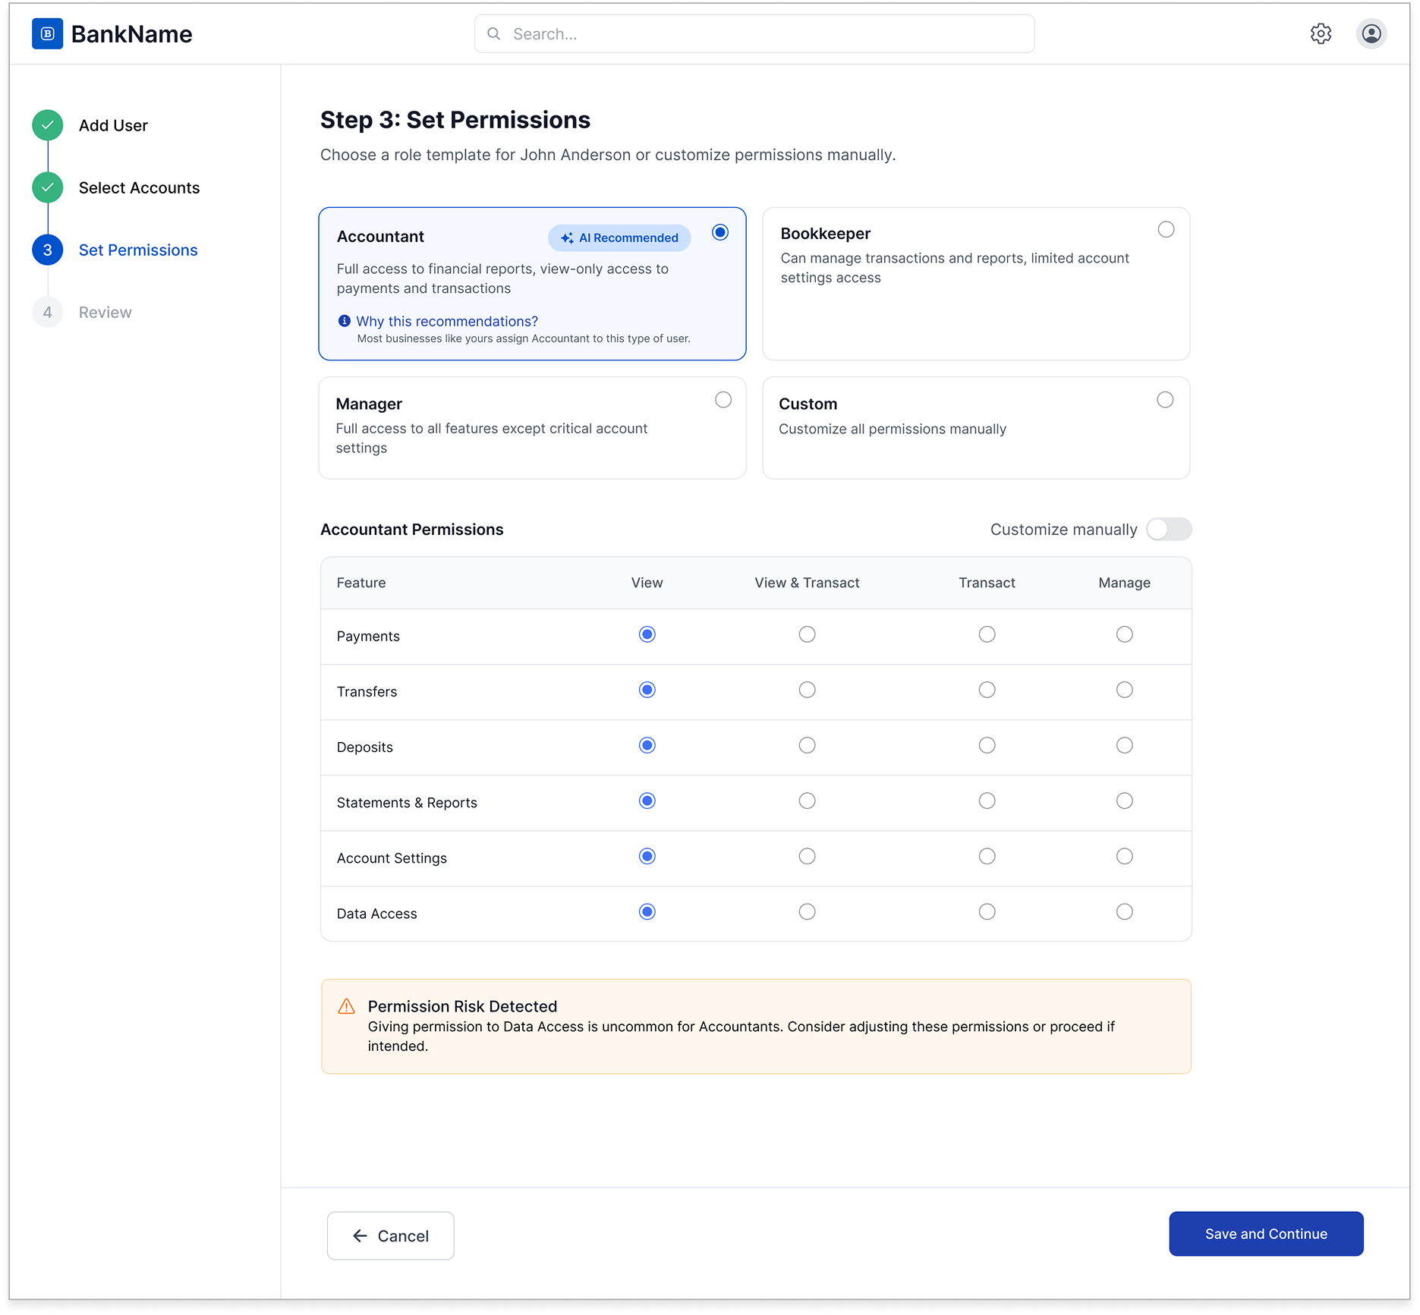The image size is (1420, 1315).
Task: Click the Manage column header
Action: [1124, 583]
